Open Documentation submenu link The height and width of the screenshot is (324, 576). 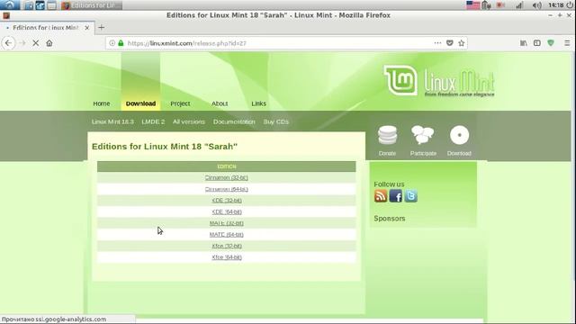[x=234, y=121]
